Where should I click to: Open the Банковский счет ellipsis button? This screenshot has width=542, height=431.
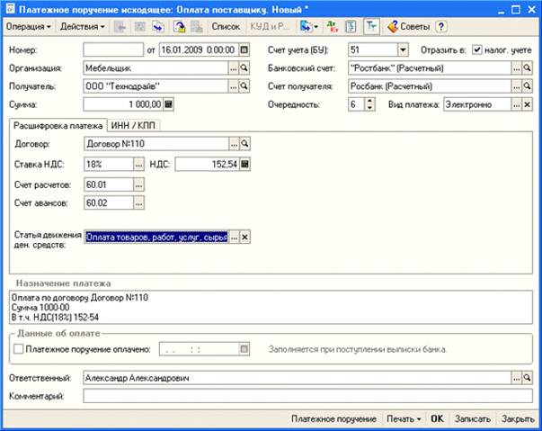pos(516,68)
